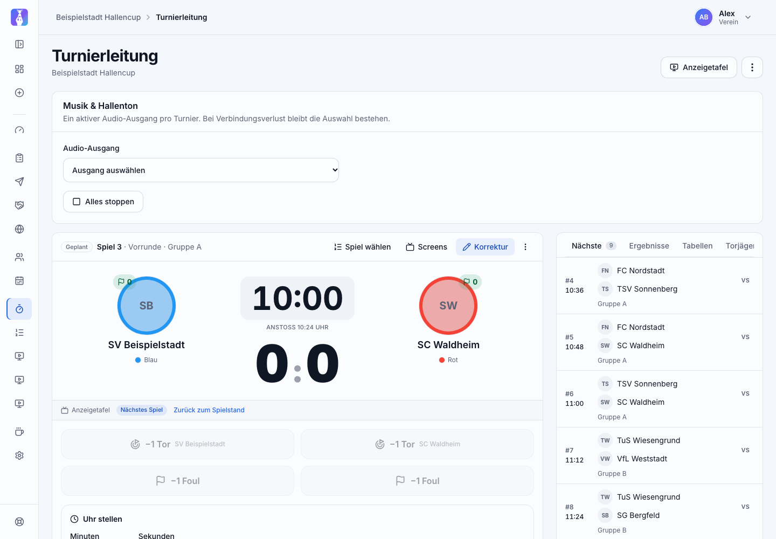The height and width of the screenshot is (539, 776).
Task: Expand the Audio-Ausgang dropdown
Action: [x=201, y=170]
